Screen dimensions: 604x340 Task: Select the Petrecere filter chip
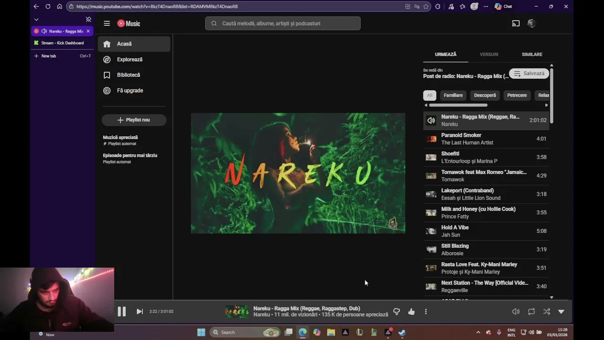click(x=517, y=95)
